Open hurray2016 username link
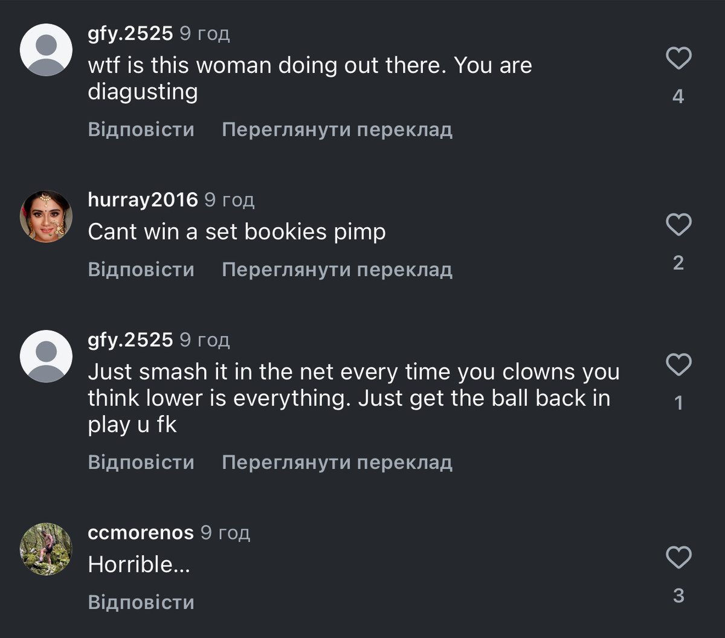This screenshot has width=725, height=638. tap(143, 199)
